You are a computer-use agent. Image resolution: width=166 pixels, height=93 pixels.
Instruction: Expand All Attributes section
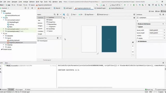pyautogui.click(x=137, y=41)
